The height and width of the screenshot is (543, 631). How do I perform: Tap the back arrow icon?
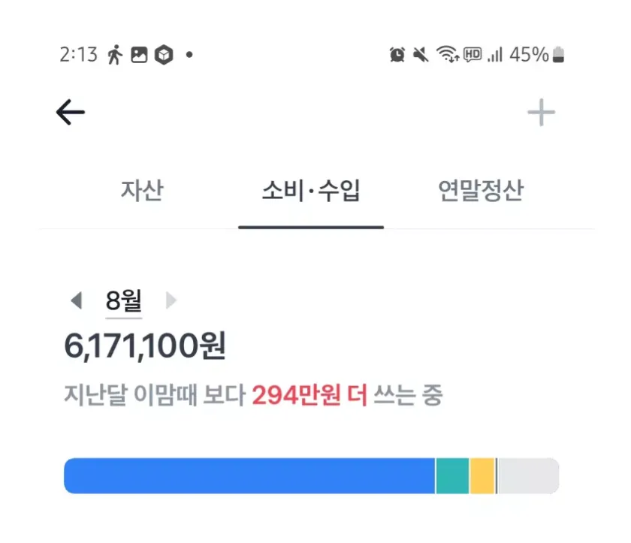pyautogui.click(x=71, y=113)
